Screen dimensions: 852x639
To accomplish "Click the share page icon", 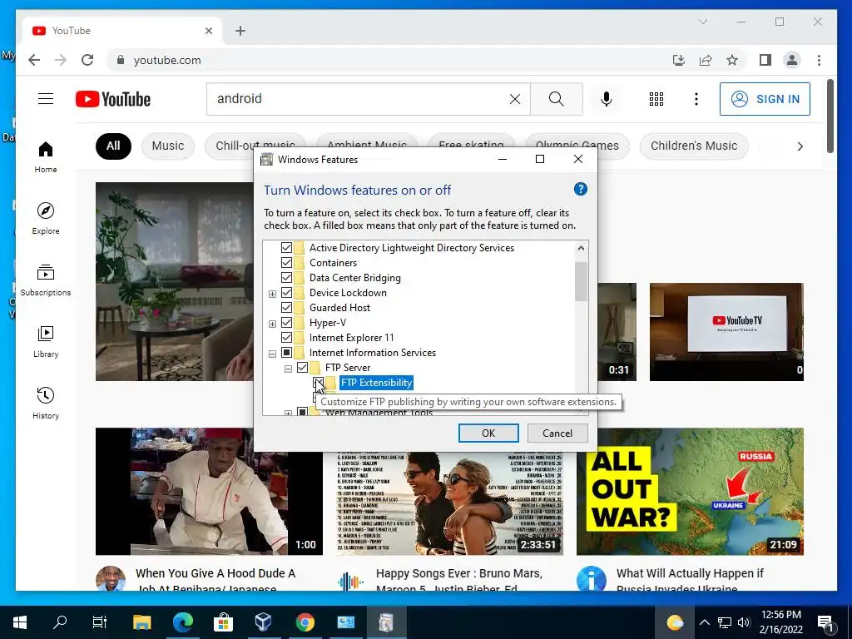I will click(x=706, y=60).
